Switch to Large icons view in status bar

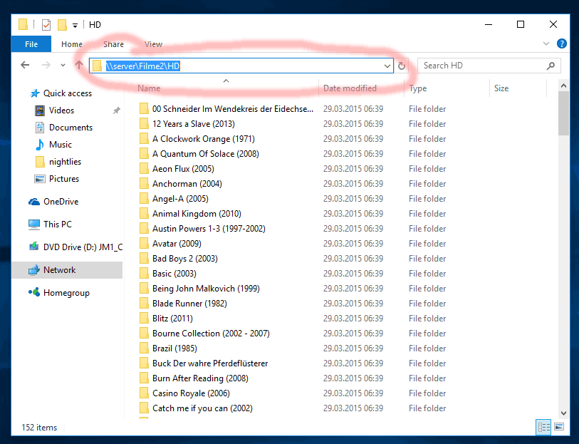pyautogui.click(x=559, y=427)
